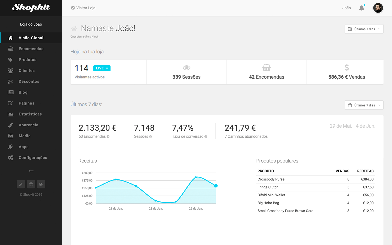Viewport: 392px width, 245px height.
Task: Open support via the lifesaver icon
Action: 31,184
